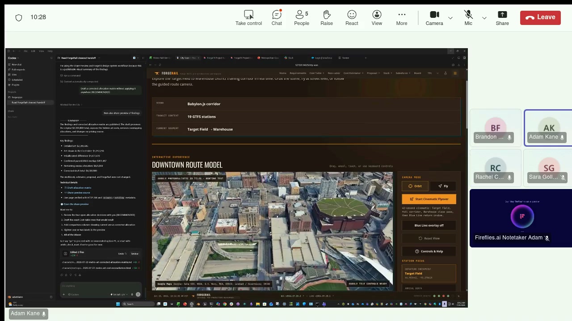Image resolution: width=572 pixels, height=321 pixels.
Task: Switch to the City Scan browser tab
Action: click(x=188, y=58)
